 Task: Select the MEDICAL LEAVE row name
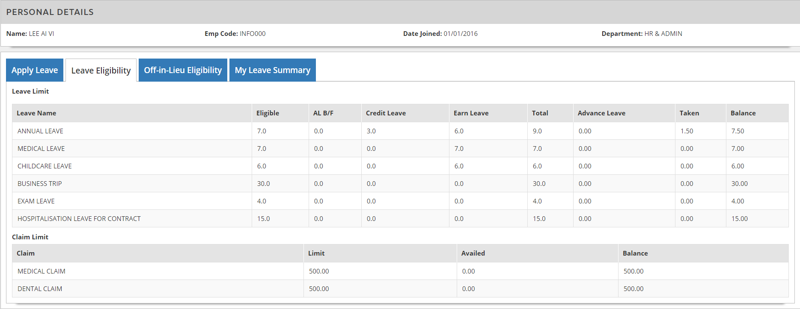coord(41,149)
